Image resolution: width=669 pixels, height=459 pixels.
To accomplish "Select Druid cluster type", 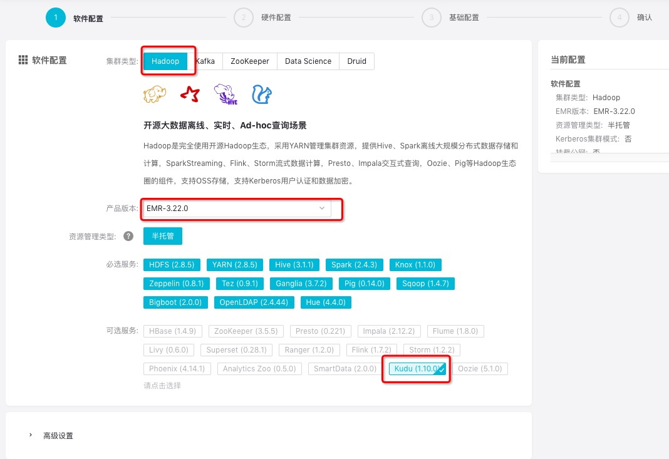I will pyautogui.click(x=356, y=61).
